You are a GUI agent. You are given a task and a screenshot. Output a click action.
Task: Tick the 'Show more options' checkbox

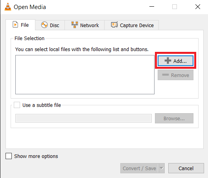(9, 156)
